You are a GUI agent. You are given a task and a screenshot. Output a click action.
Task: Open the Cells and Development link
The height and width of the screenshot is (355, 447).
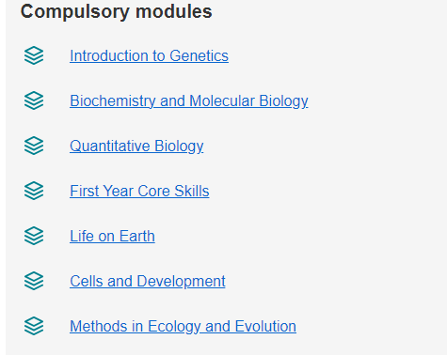(148, 282)
